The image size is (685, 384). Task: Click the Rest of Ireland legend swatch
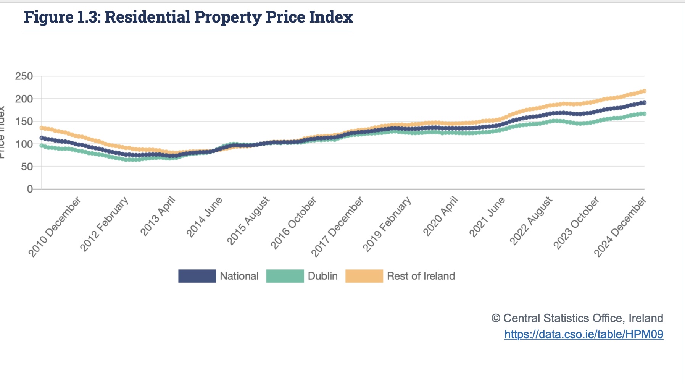[x=364, y=276]
